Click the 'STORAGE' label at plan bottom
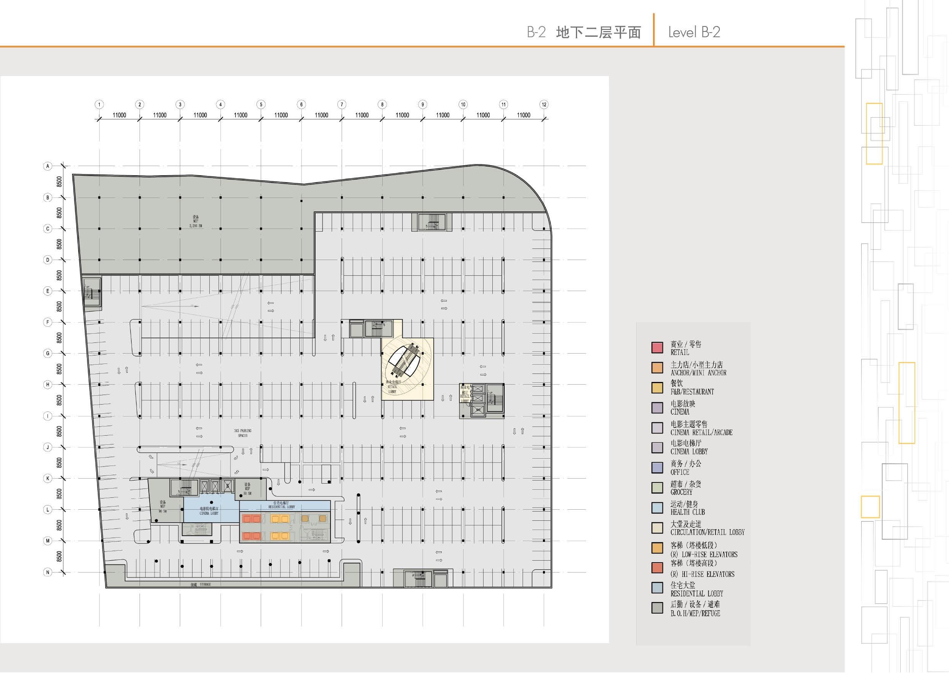Image resolution: width=949 pixels, height=673 pixels. [x=205, y=584]
